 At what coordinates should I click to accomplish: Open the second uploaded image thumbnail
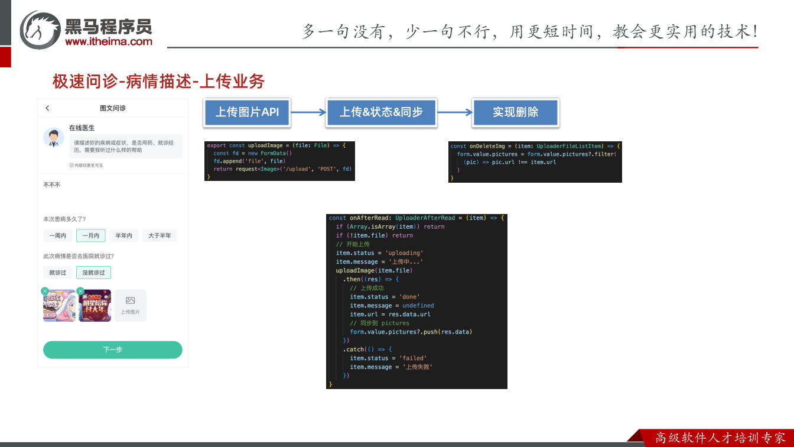pyautogui.click(x=95, y=305)
